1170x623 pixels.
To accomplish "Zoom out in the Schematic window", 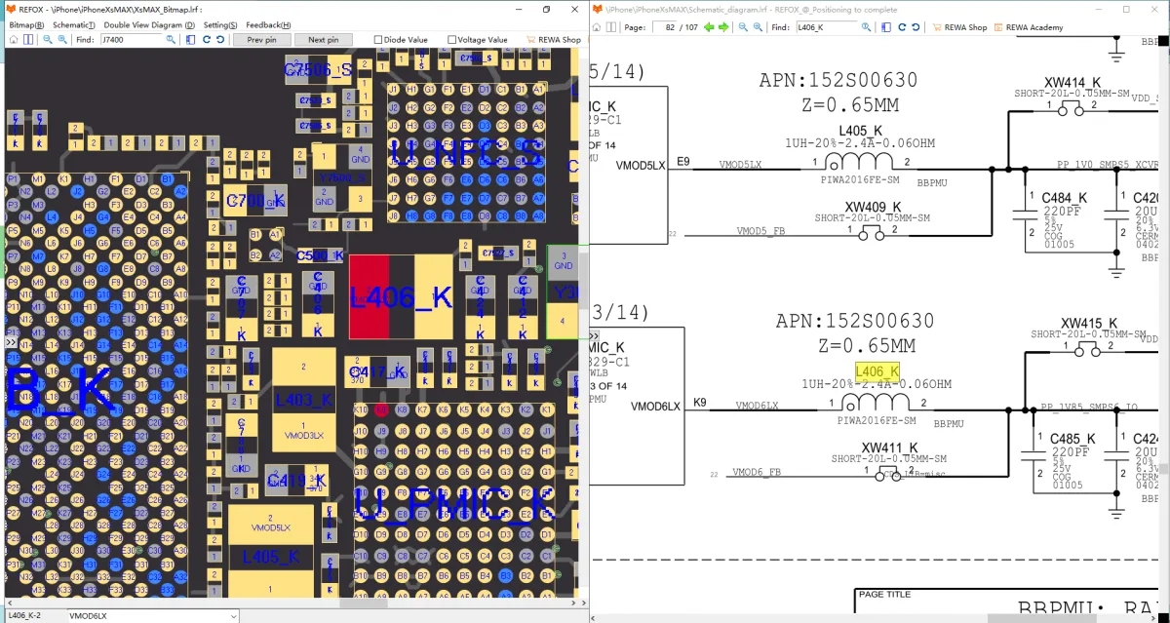I will (x=743, y=27).
